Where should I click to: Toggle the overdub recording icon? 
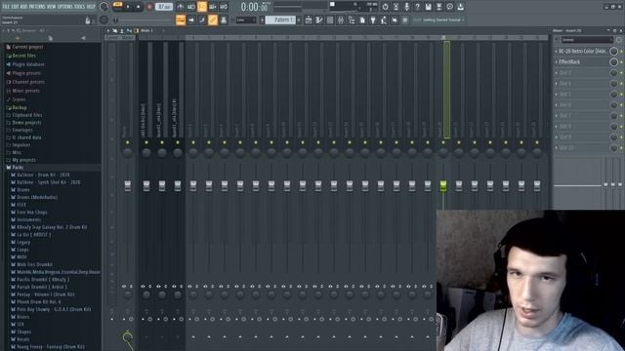[213, 7]
